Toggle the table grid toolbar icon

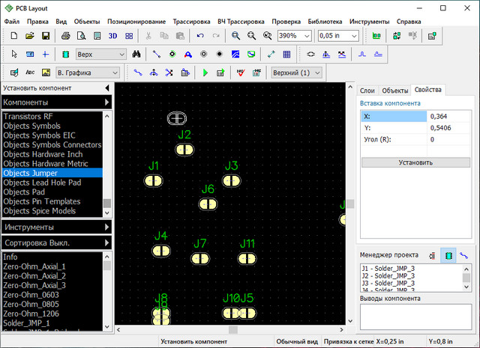click(286, 54)
